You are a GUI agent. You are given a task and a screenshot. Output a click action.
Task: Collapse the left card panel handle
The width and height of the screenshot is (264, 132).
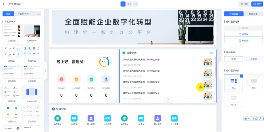tap(45, 71)
